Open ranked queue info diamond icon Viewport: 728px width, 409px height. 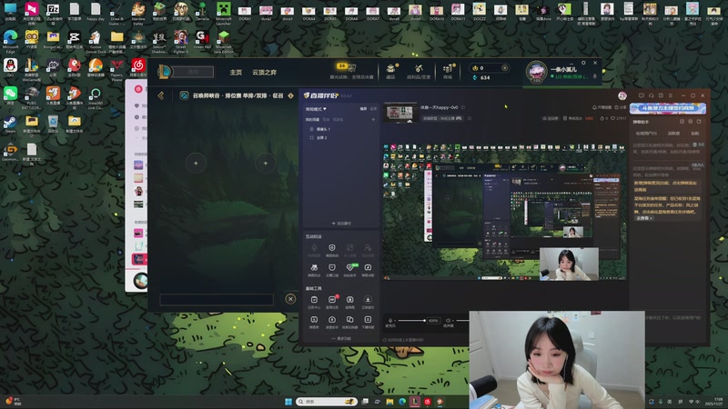click(x=290, y=95)
